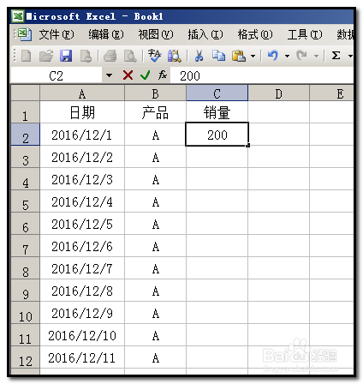Click the Redo icon
The image size is (363, 384).
[301, 56]
